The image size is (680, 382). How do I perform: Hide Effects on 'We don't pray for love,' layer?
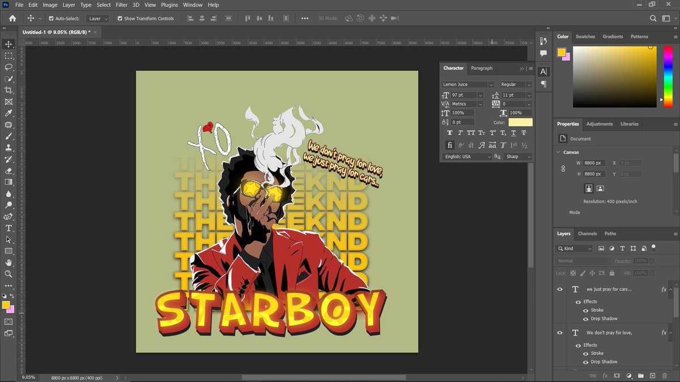(578, 345)
